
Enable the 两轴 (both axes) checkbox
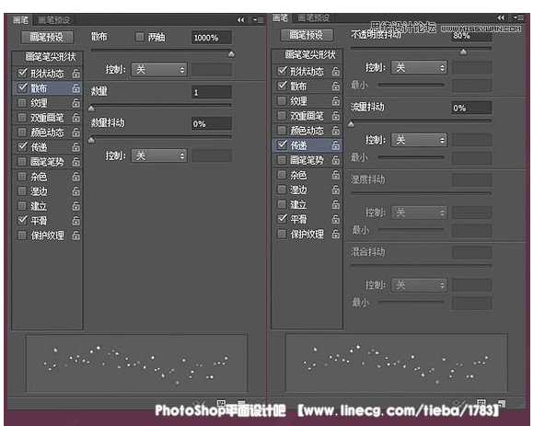coord(140,37)
